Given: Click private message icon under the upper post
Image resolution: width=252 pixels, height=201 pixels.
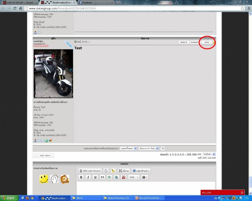Looking at the screenshot, I should point(39,33).
